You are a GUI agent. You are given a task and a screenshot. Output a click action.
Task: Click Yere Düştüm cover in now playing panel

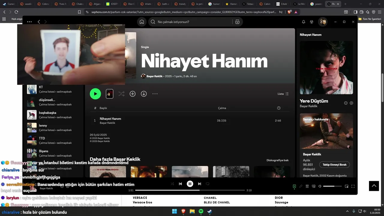point(326,67)
